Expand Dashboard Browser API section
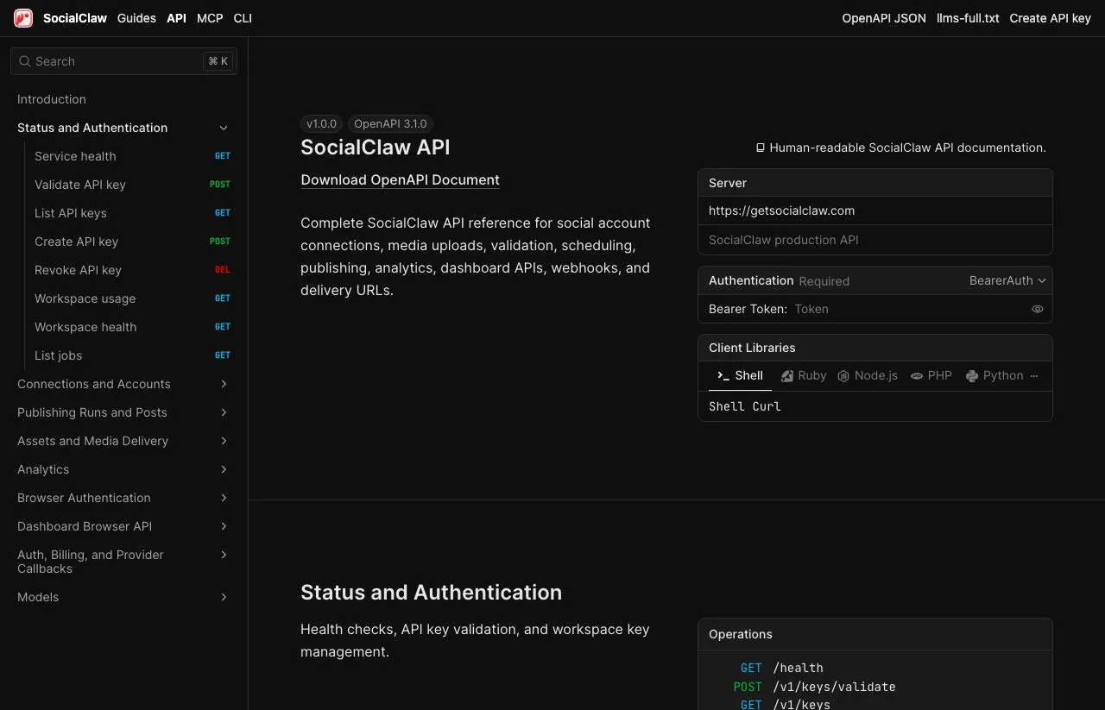This screenshot has height=710, width=1105. [224, 526]
